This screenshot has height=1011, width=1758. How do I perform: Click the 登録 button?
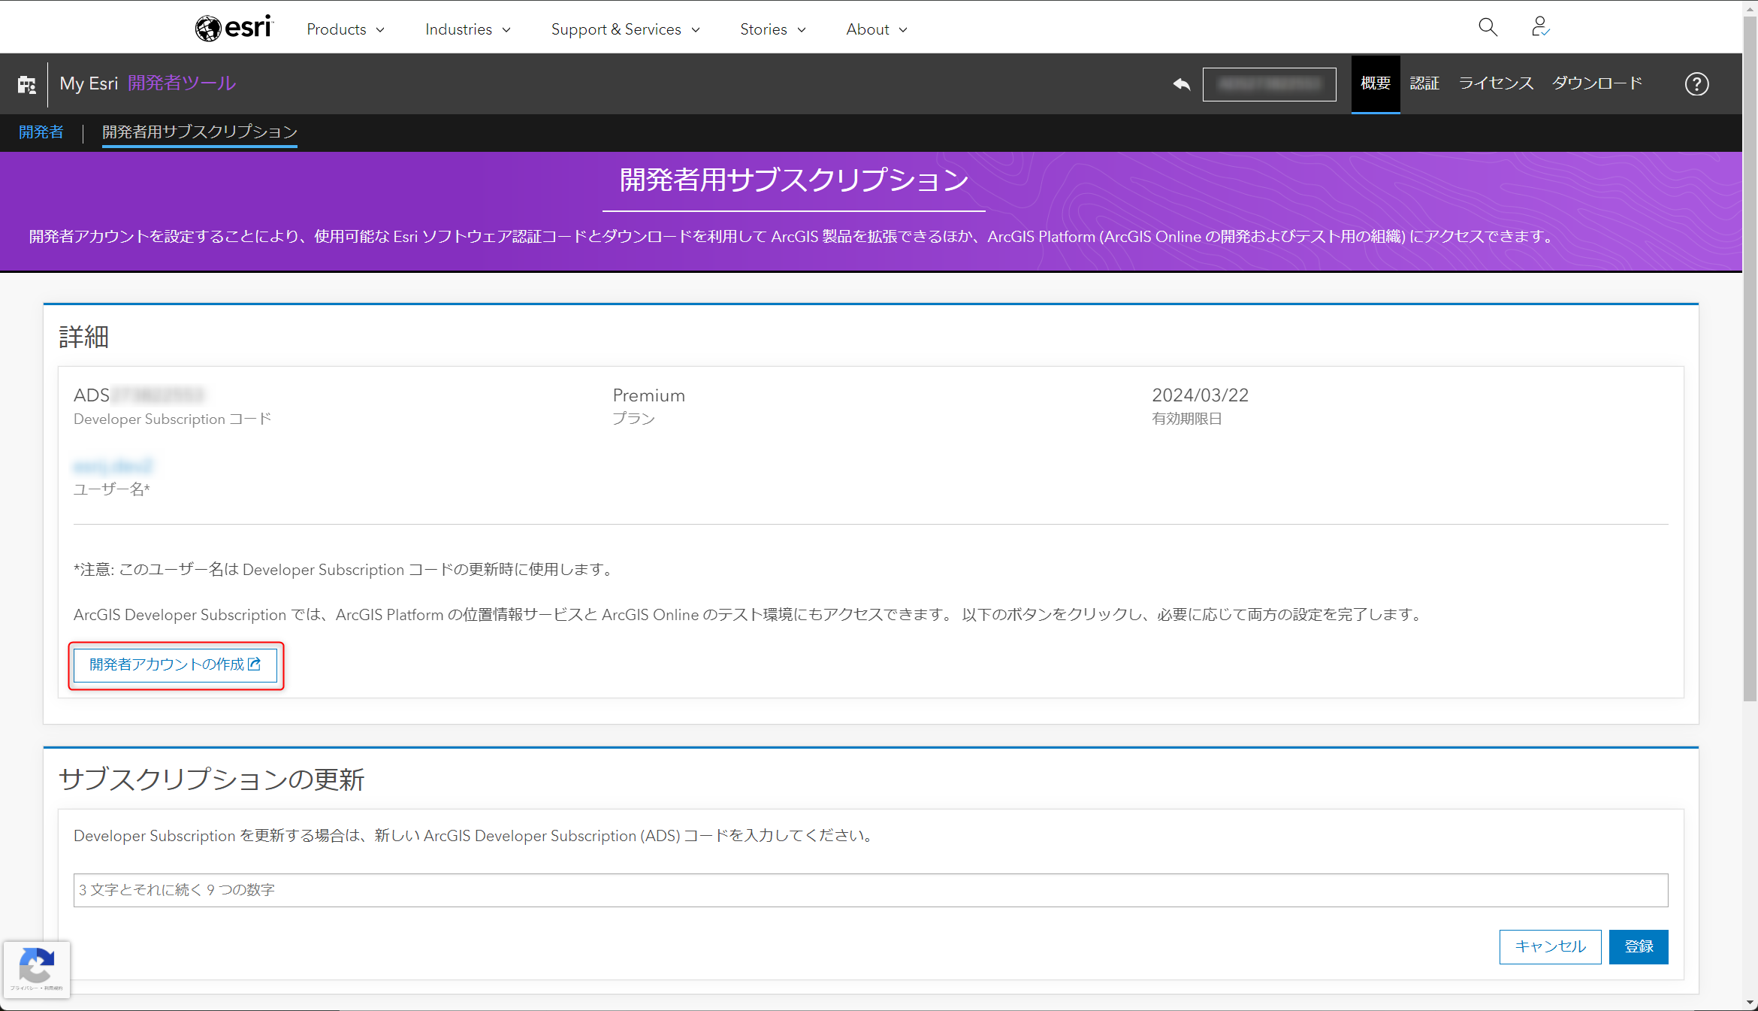[x=1639, y=947]
